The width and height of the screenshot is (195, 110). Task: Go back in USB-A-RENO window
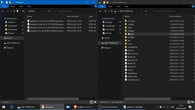pos(101,11)
